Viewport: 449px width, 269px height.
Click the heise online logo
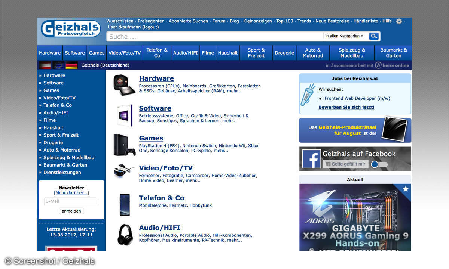click(x=392, y=65)
